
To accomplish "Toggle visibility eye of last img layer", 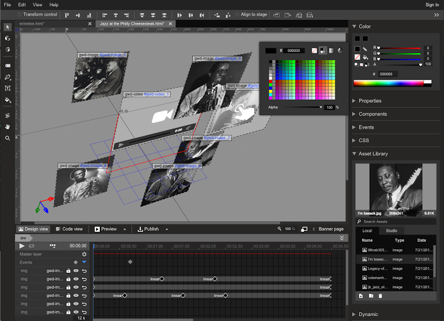I will point(76,312).
